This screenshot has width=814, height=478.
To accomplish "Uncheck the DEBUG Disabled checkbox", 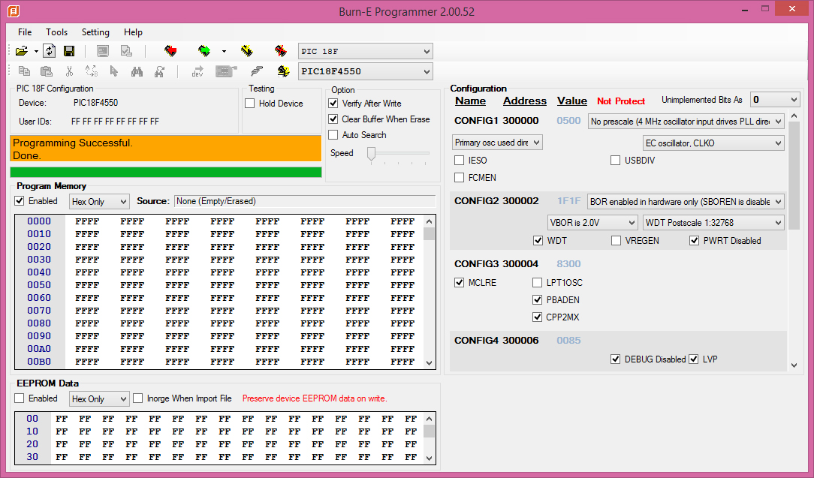I will pyautogui.click(x=615, y=359).
